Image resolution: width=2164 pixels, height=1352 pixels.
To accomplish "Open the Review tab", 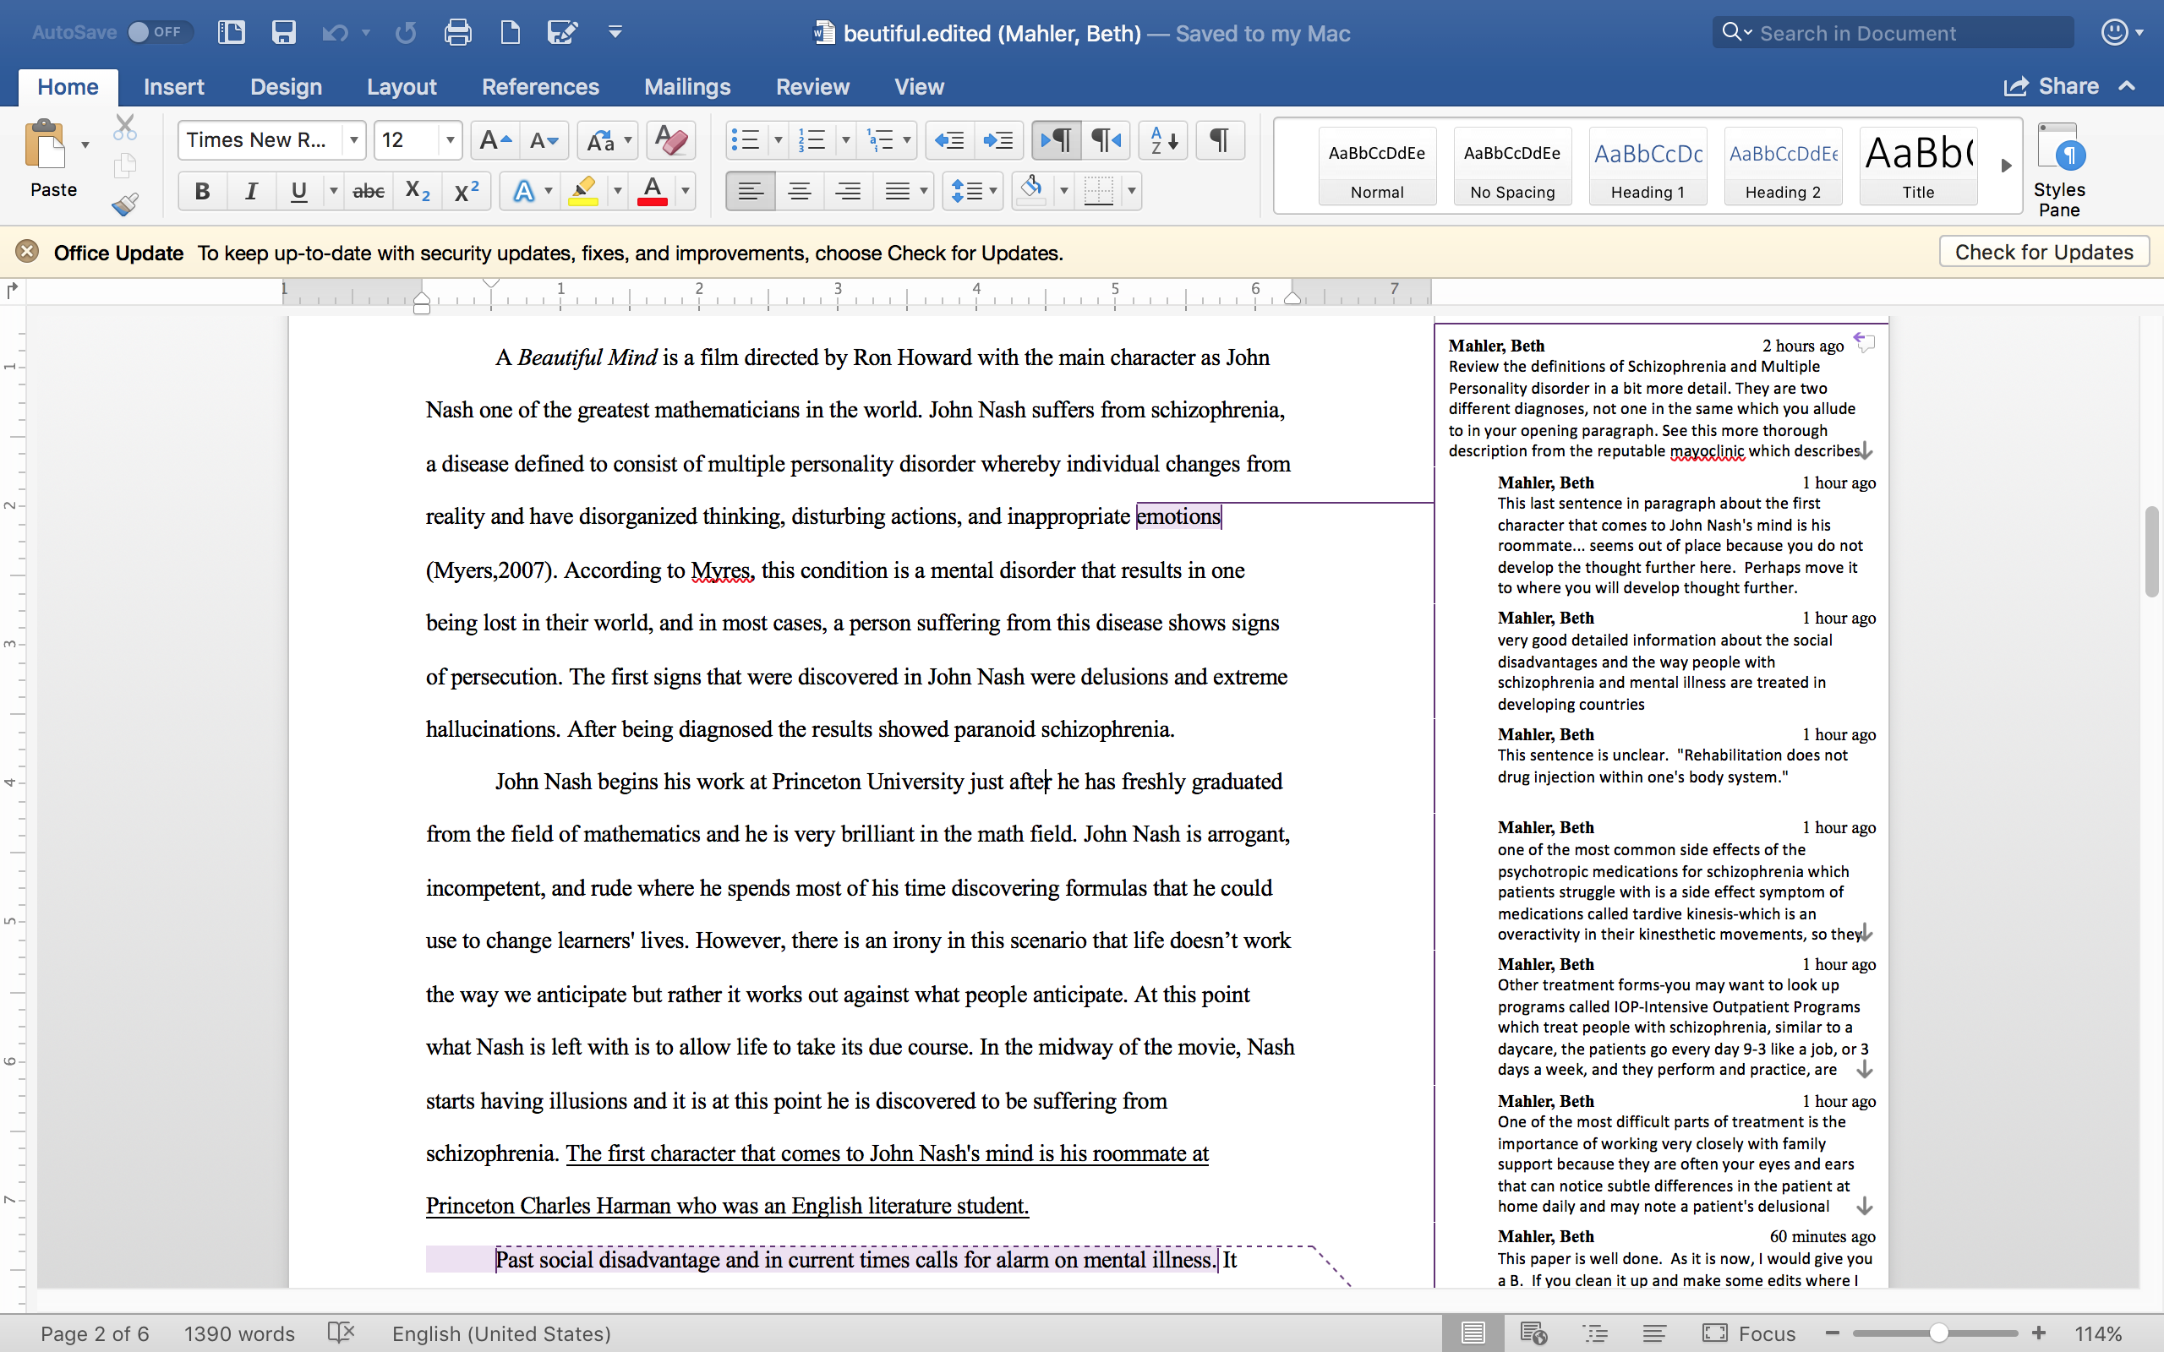I will (812, 87).
